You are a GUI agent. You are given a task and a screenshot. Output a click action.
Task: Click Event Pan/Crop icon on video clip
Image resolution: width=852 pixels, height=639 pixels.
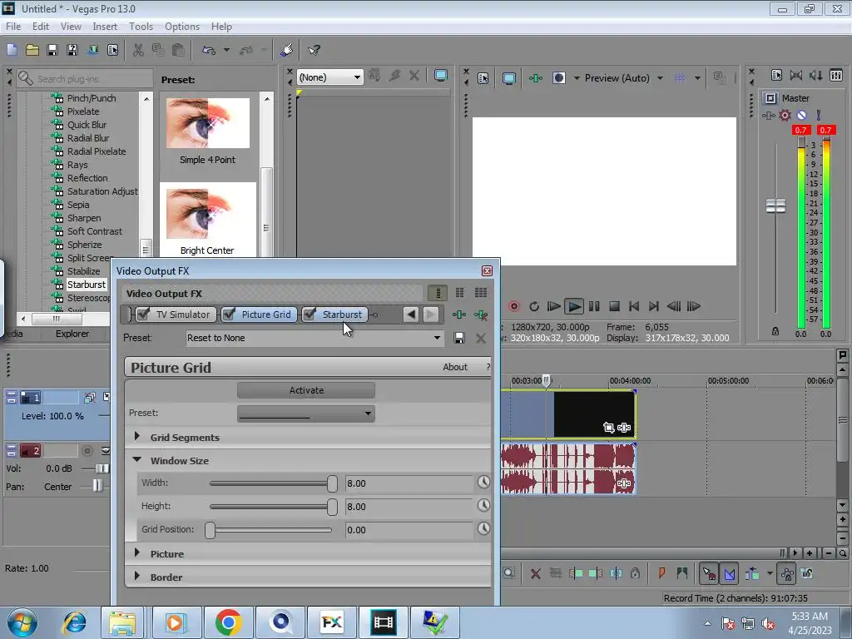(x=608, y=428)
